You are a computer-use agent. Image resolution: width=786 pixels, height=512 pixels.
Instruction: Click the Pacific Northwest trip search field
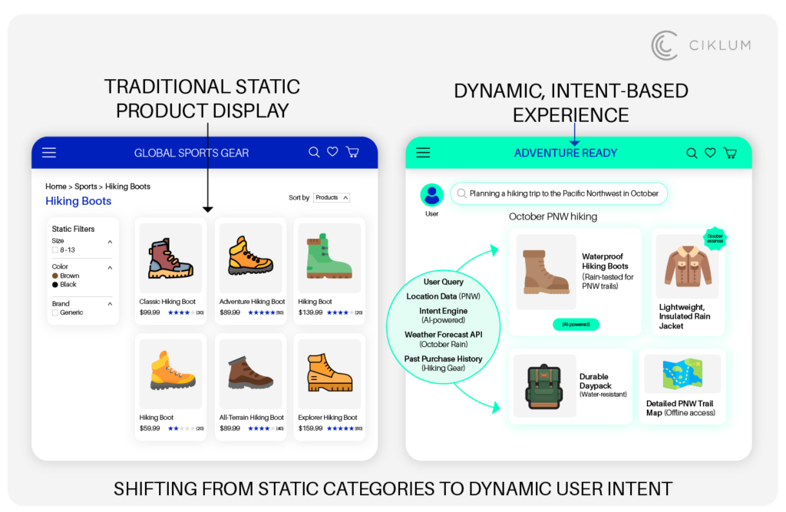(x=560, y=193)
